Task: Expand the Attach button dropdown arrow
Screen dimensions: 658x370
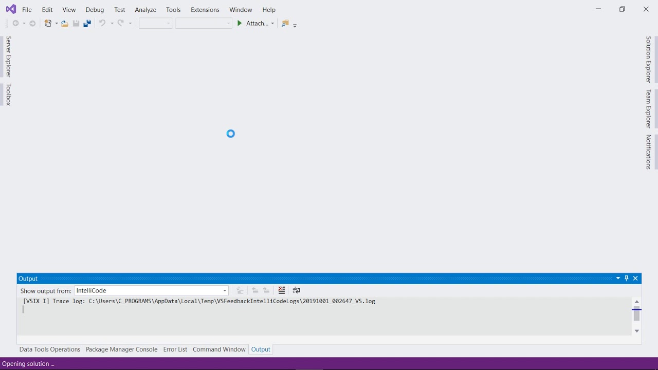Action: (272, 24)
